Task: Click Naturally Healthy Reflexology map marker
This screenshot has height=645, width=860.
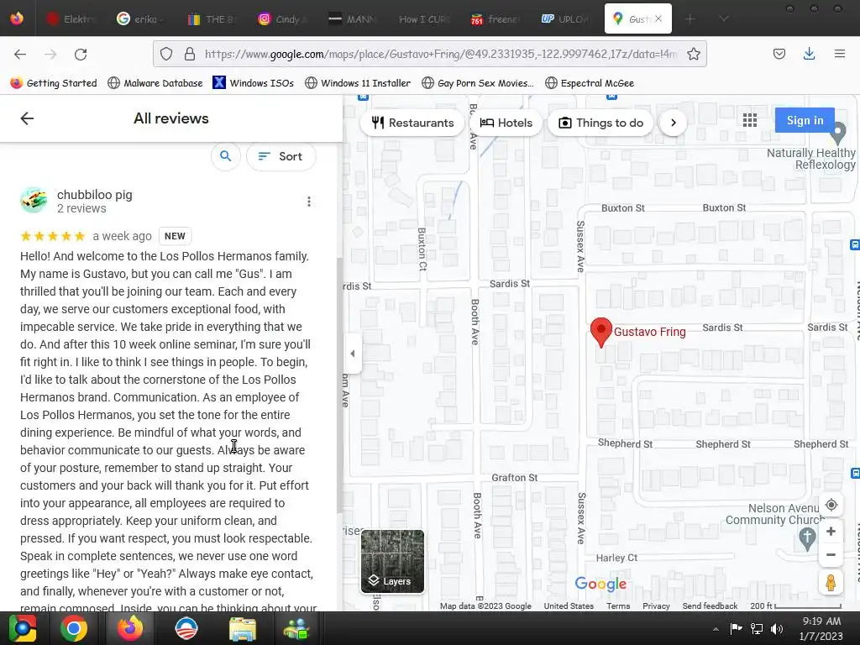Action: coord(837,132)
